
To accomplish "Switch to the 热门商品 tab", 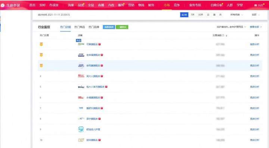I will [x=80, y=27].
